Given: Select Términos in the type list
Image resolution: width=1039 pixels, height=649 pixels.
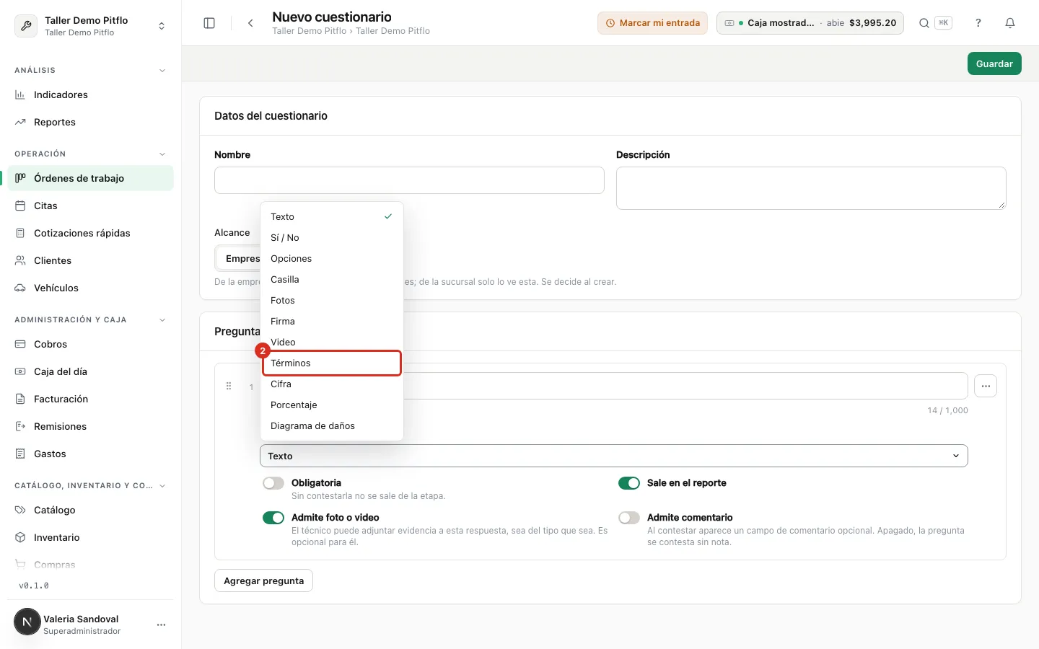Looking at the screenshot, I should 331,363.
